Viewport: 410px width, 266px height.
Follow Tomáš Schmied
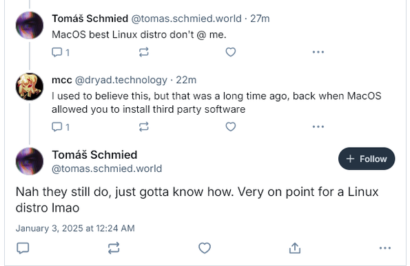[x=367, y=159]
